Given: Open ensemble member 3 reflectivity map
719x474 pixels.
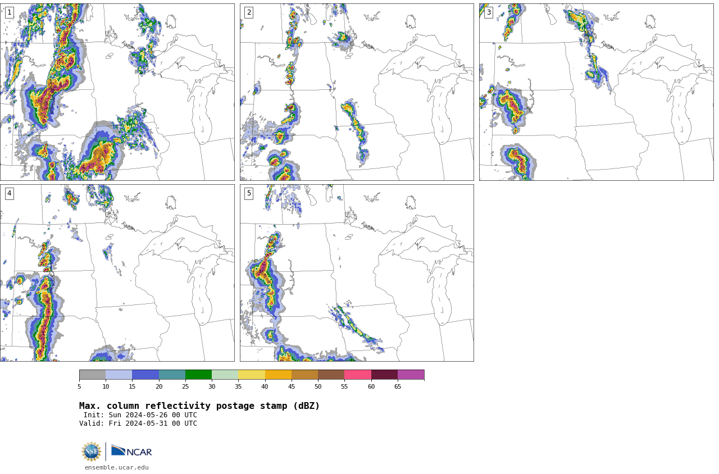Looking at the screenshot, I should [x=596, y=92].
